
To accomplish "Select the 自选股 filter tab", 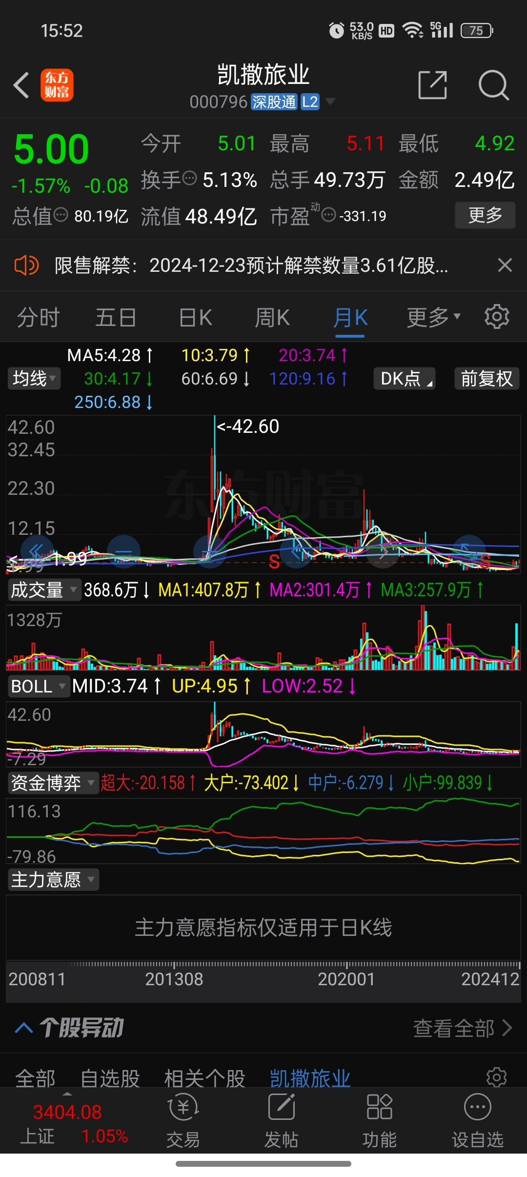I will click(x=110, y=1078).
